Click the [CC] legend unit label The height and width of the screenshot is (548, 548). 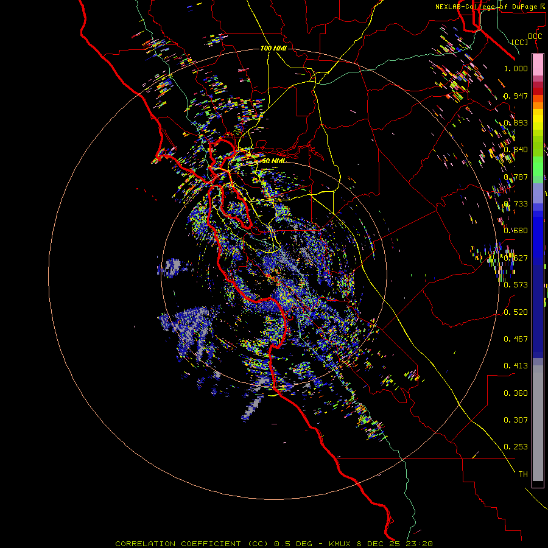click(x=519, y=42)
